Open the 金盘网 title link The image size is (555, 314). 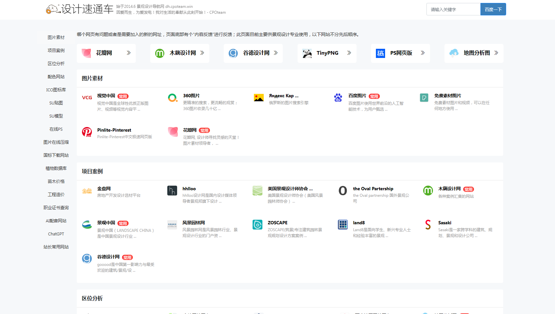[104, 189]
